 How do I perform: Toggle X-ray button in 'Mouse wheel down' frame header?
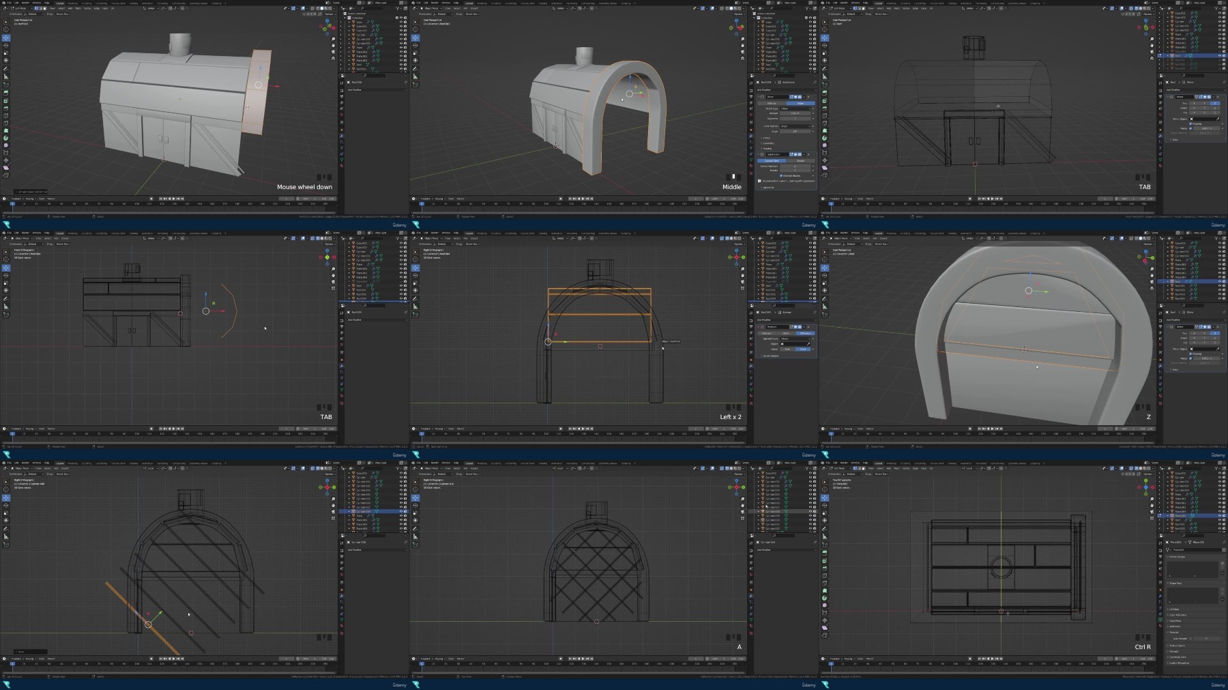pos(312,9)
